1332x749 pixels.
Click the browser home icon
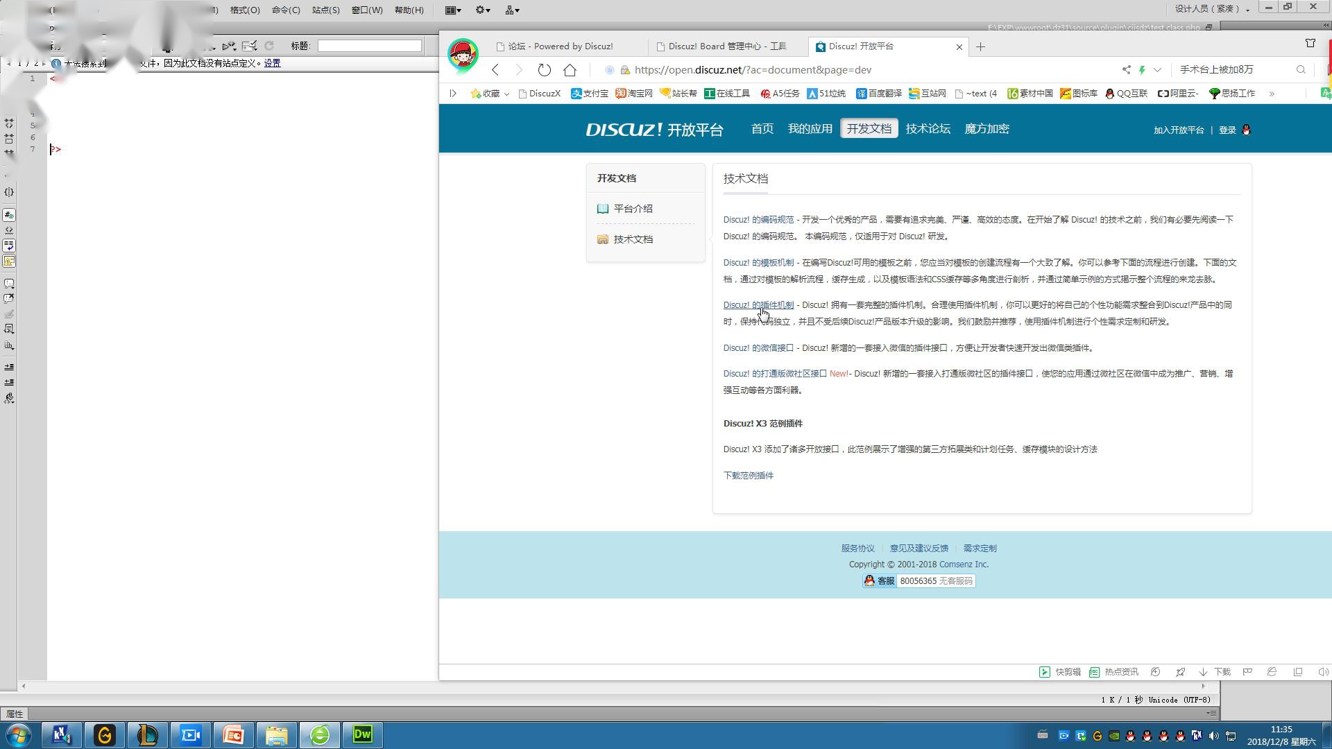tap(570, 70)
